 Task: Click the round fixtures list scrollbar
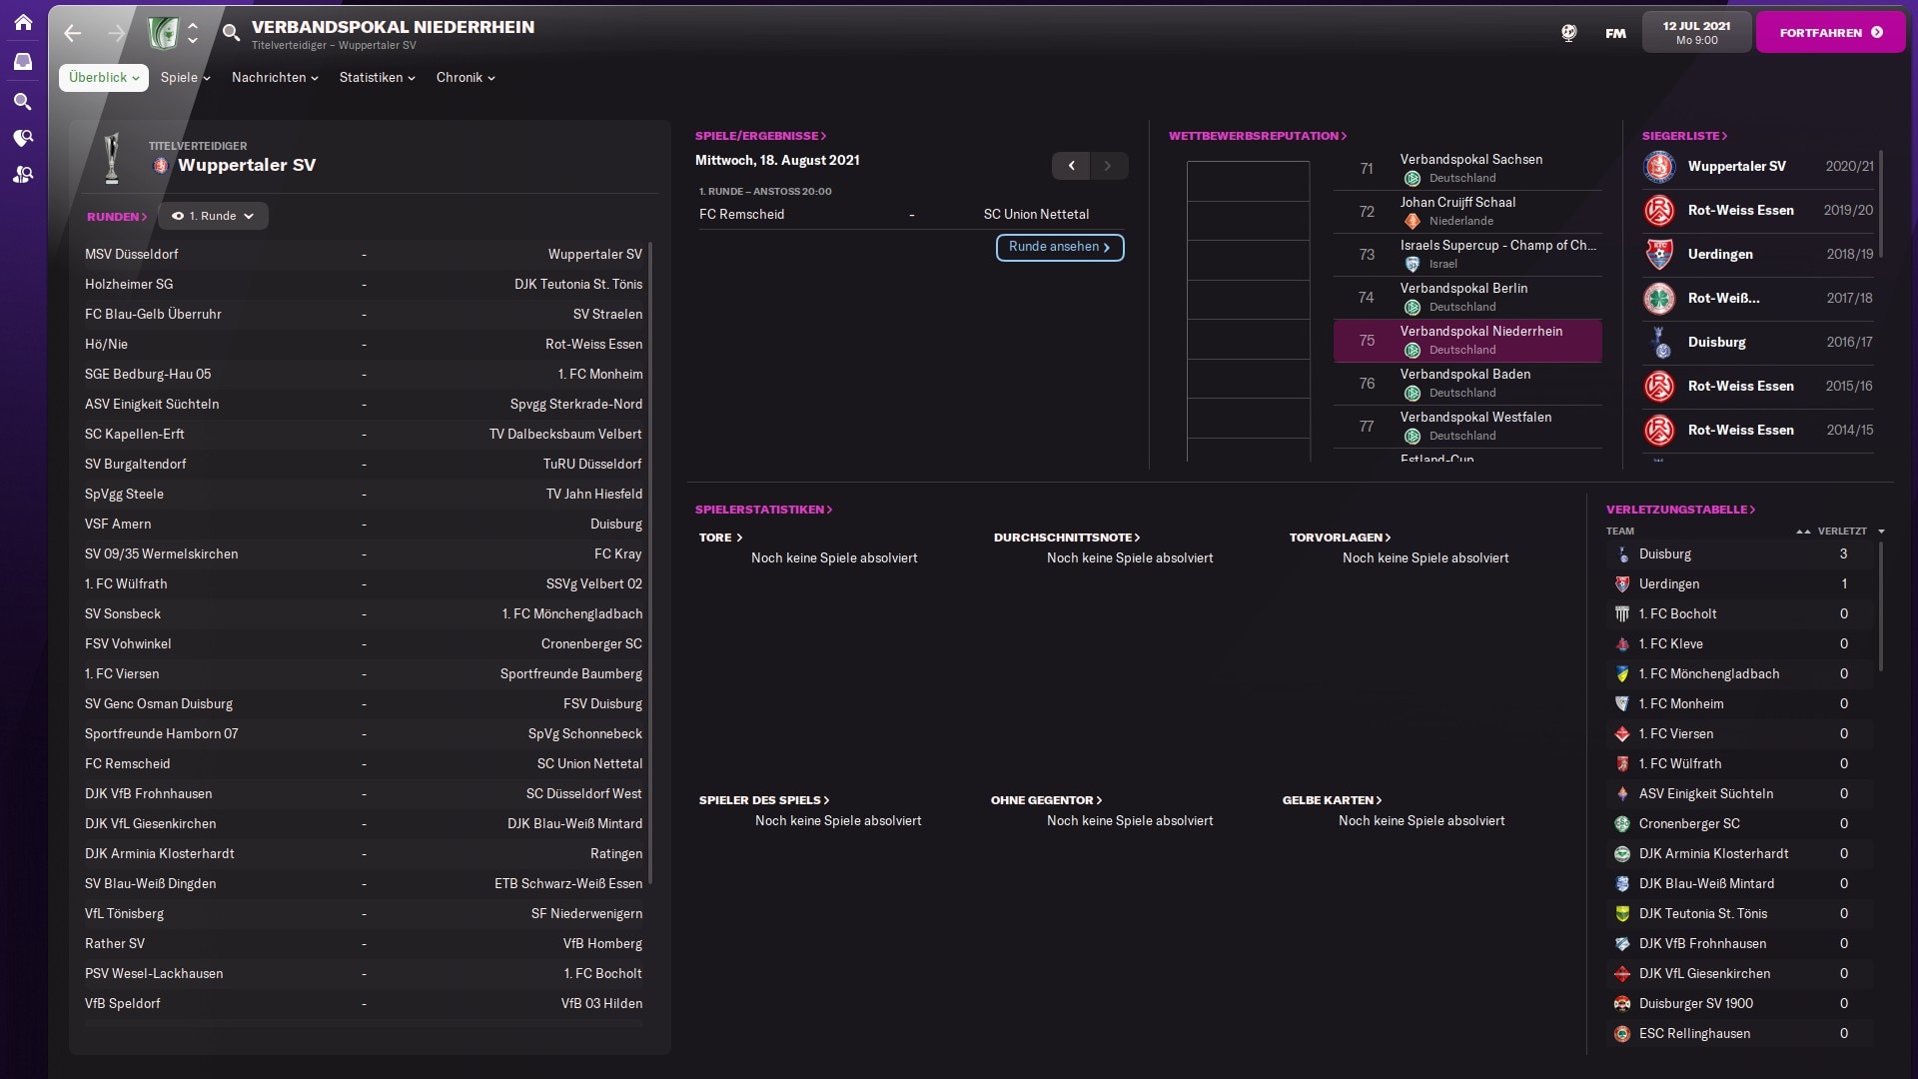(650, 562)
